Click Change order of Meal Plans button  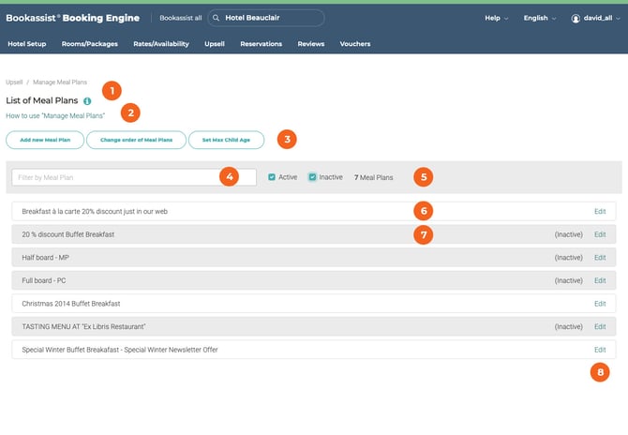point(136,140)
